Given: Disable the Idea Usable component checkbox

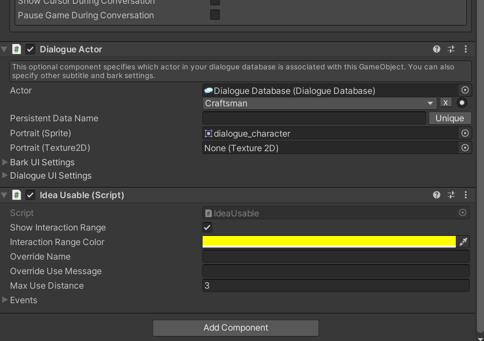Looking at the screenshot, I should (x=30, y=195).
